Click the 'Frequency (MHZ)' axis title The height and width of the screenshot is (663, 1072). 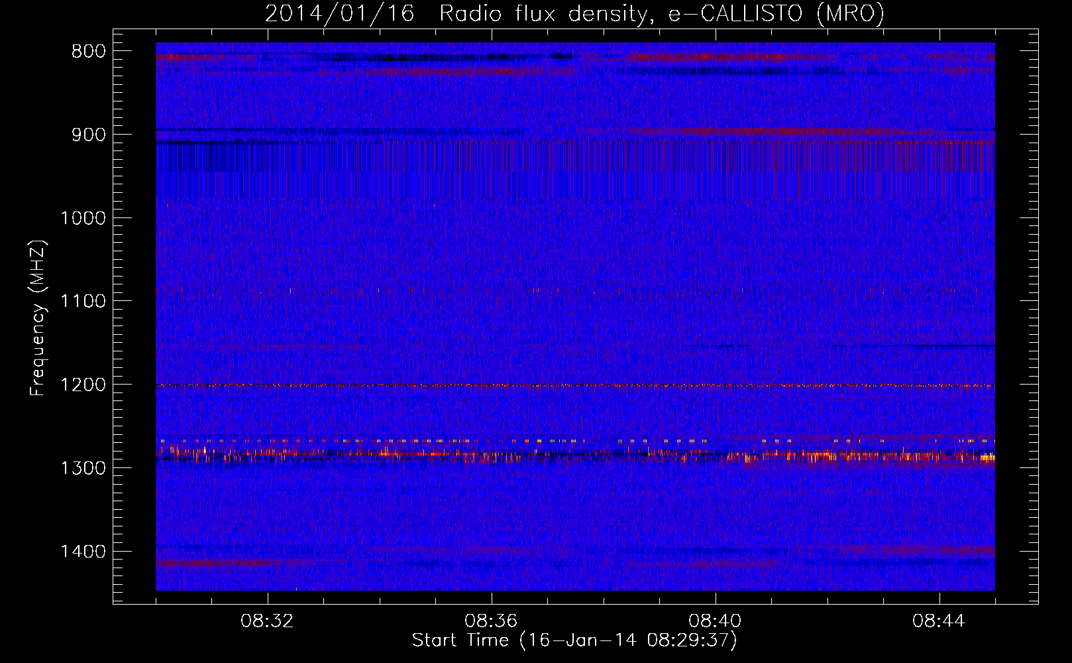(x=38, y=318)
